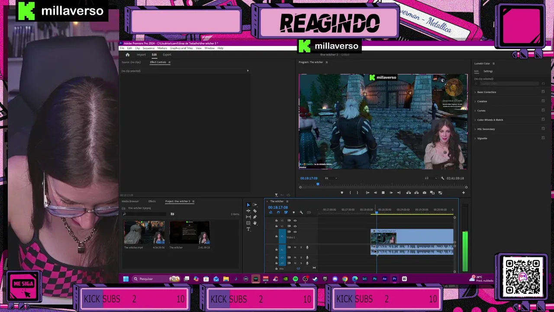
Task: Select the Track Select Forward tool
Action: pyautogui.click(x=255, y=205)
